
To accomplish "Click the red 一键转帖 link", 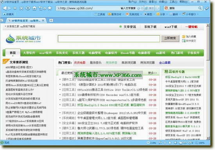I will click(x=192, y=27).
